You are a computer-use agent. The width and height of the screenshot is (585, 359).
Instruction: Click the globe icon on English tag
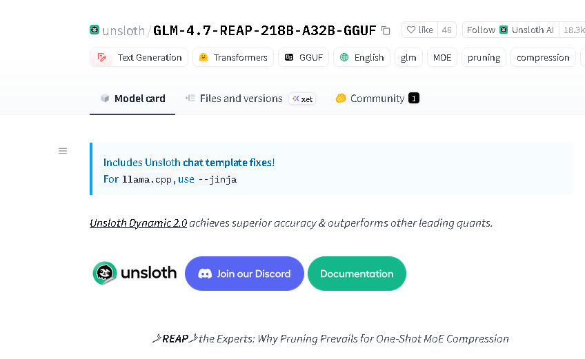click(x=344, y=57)
